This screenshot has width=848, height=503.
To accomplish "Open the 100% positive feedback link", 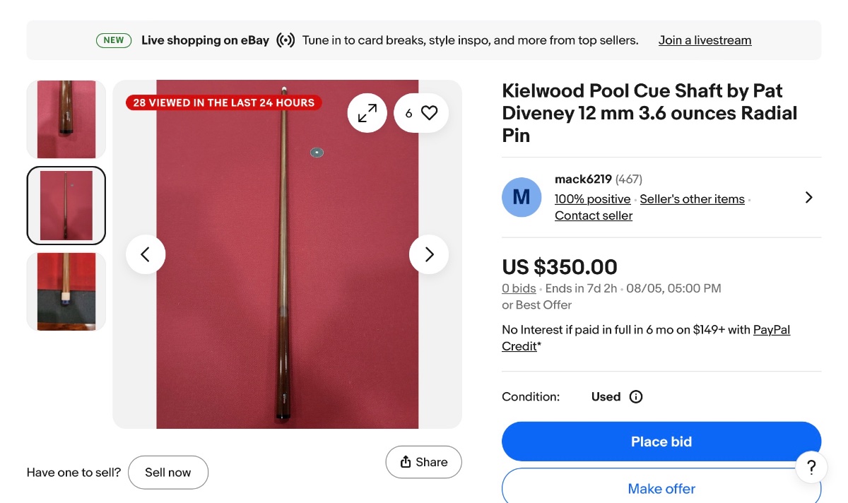I will point(592,199).
